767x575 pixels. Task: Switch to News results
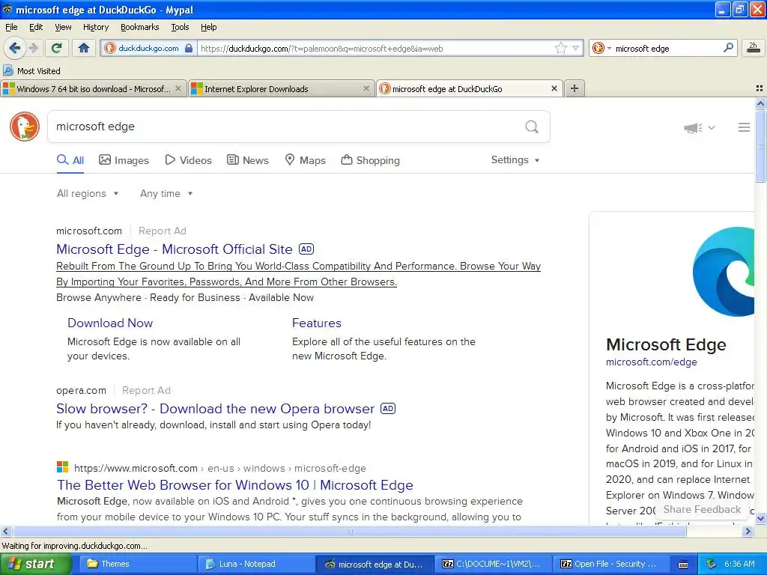pyautogui.click(x=247, y=160)
